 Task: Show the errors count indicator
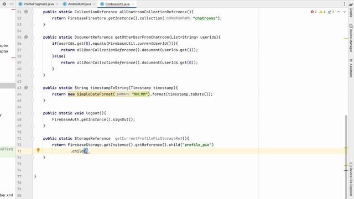click(x=314, y=12)
